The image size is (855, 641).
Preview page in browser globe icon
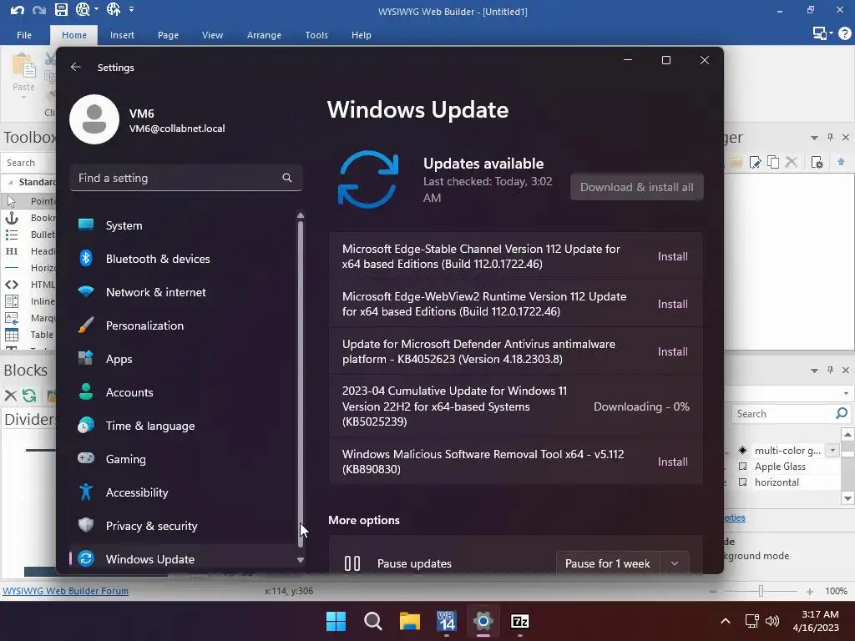(x=83, y=9)
